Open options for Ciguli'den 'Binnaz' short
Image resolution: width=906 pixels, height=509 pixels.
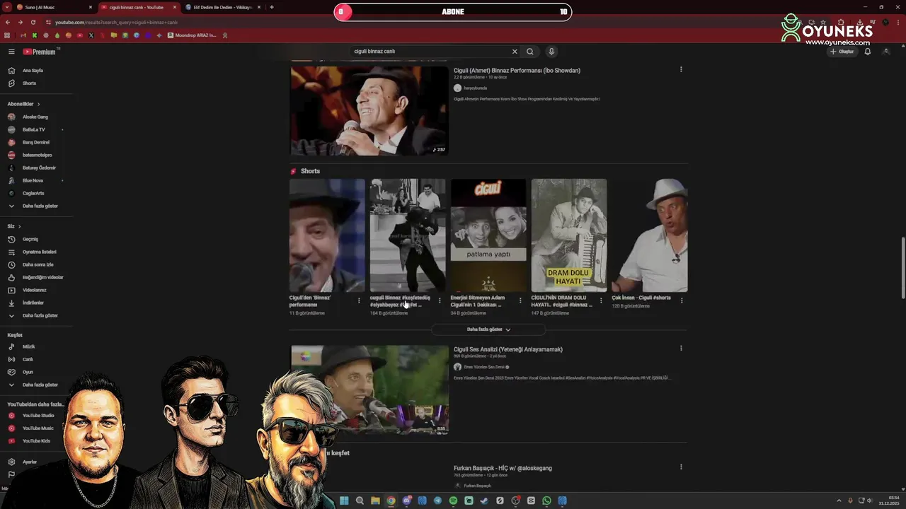(x=359, y=300)
